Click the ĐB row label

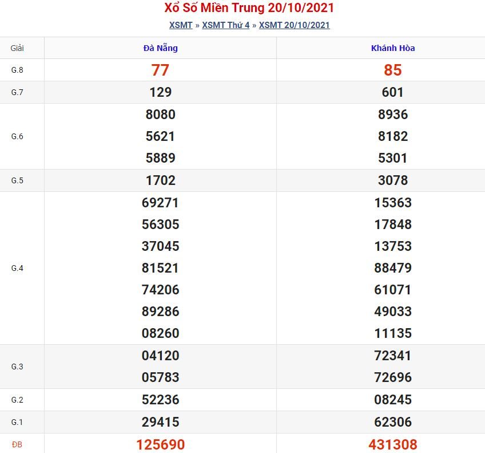pyautogui.click(x=17, y=444)
